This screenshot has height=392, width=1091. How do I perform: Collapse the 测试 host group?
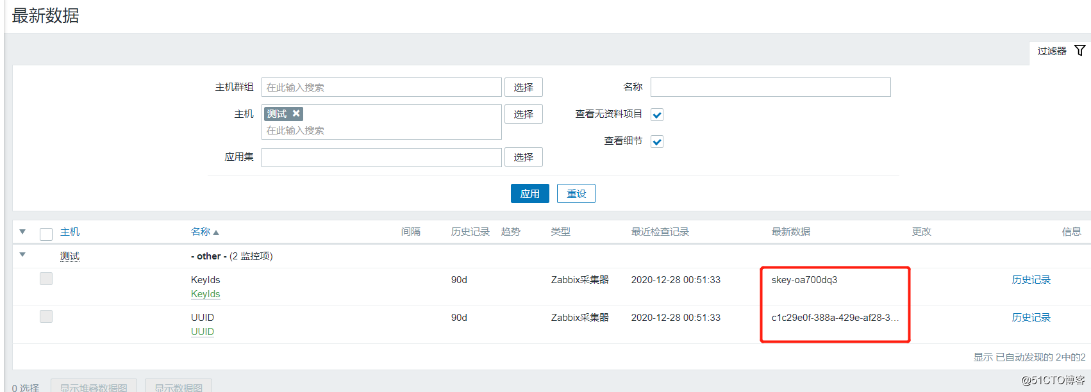coord(22,255)
